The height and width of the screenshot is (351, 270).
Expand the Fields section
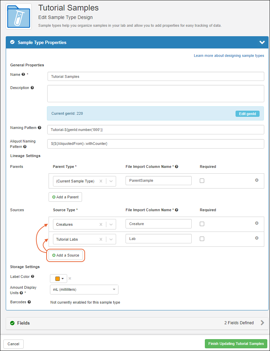pyautogui.click(x=262, y=323)
